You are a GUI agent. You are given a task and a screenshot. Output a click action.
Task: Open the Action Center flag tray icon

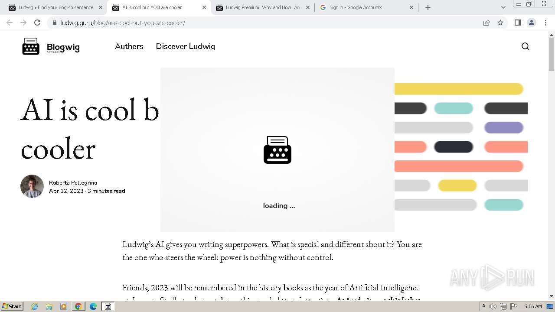tap(514, 306)
